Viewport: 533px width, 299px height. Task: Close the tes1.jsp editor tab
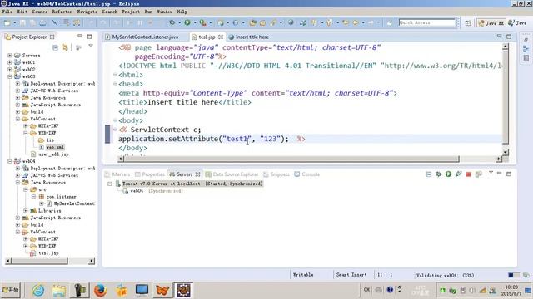(x=221, y=37)
